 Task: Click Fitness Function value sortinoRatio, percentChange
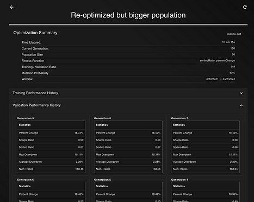pos(218,60)
